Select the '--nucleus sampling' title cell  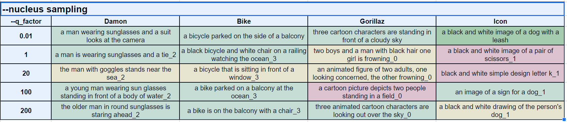(x=283, y=9)
